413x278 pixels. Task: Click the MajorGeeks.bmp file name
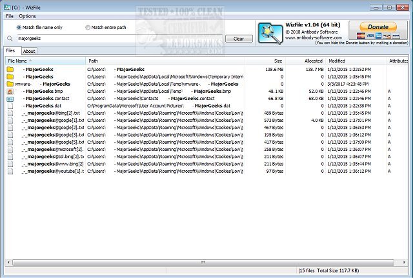(43, 92)
